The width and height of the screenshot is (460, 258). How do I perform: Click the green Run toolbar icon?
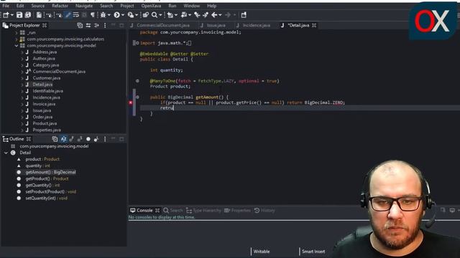(116, 15)
